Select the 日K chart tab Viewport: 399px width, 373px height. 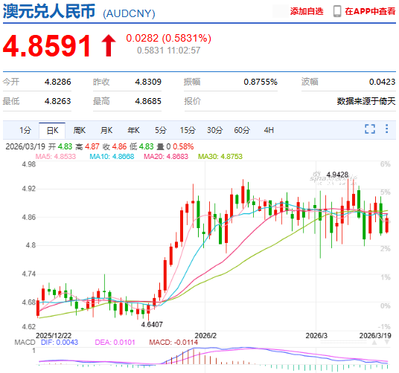[x=52, y=131]
